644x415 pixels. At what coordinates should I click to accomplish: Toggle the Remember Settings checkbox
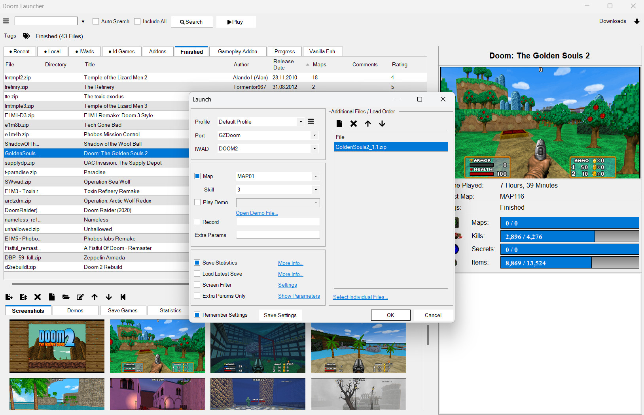tap(197, 315)
